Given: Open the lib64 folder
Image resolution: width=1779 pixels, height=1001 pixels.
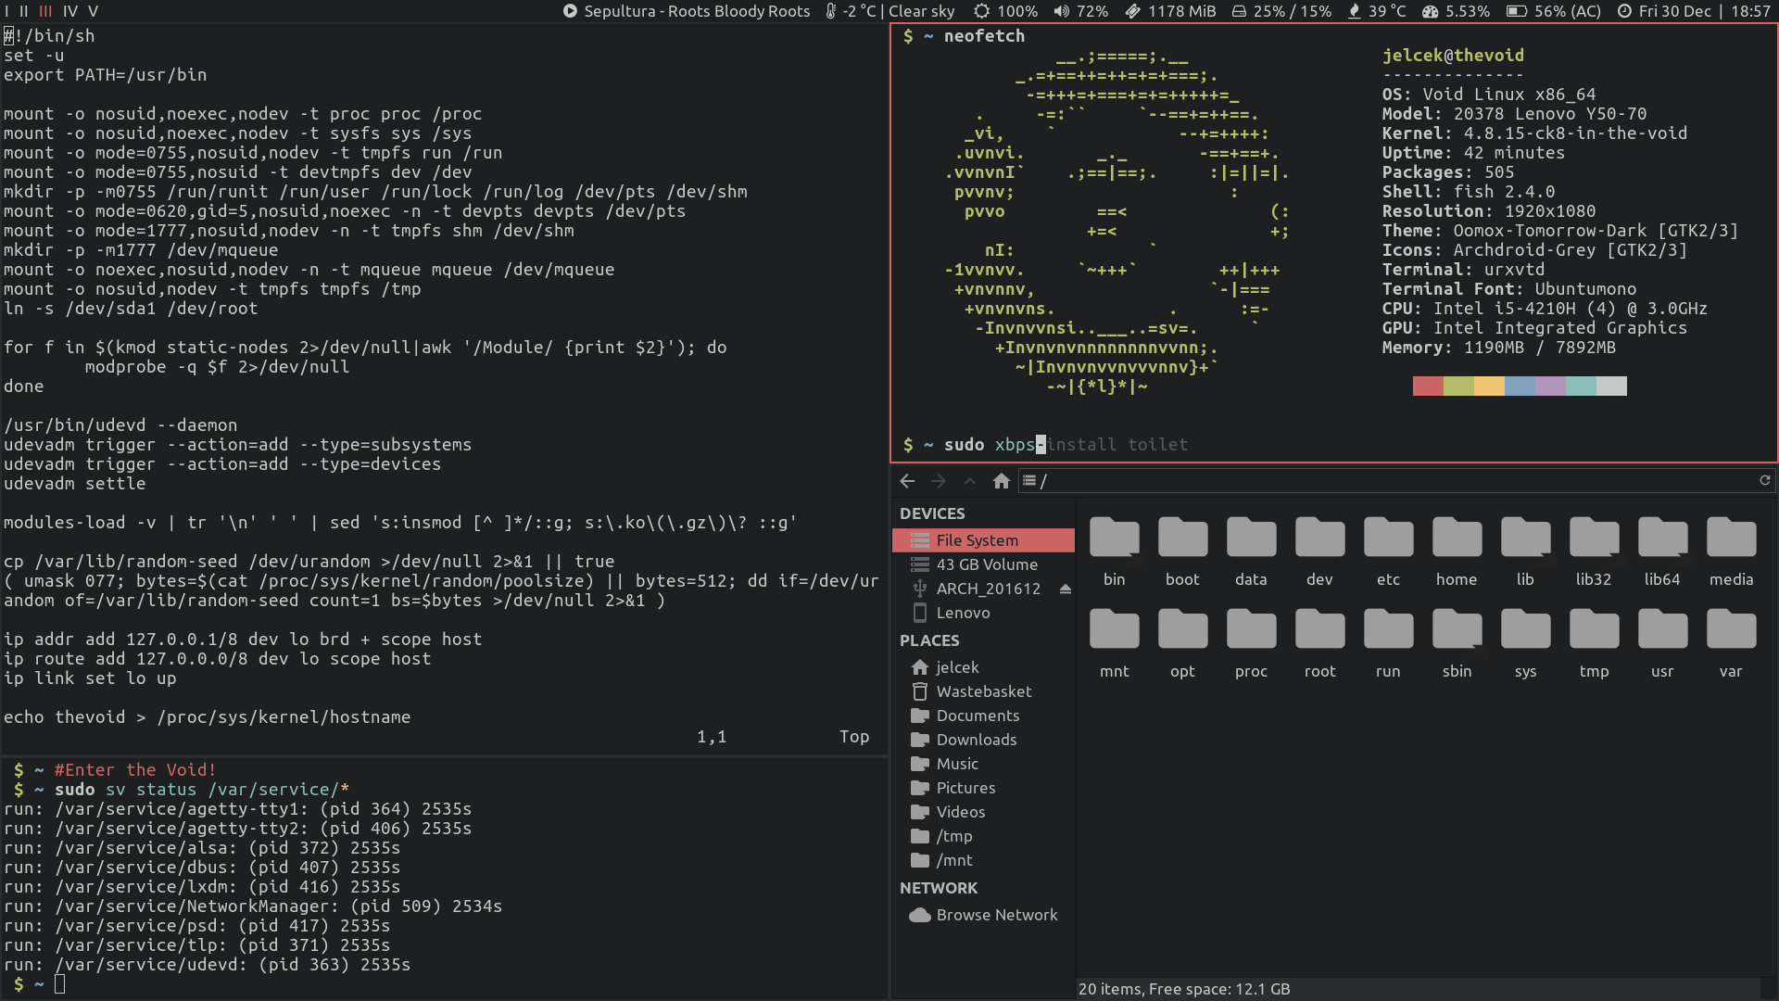Looking at the screenshot, I should 1662,552.
